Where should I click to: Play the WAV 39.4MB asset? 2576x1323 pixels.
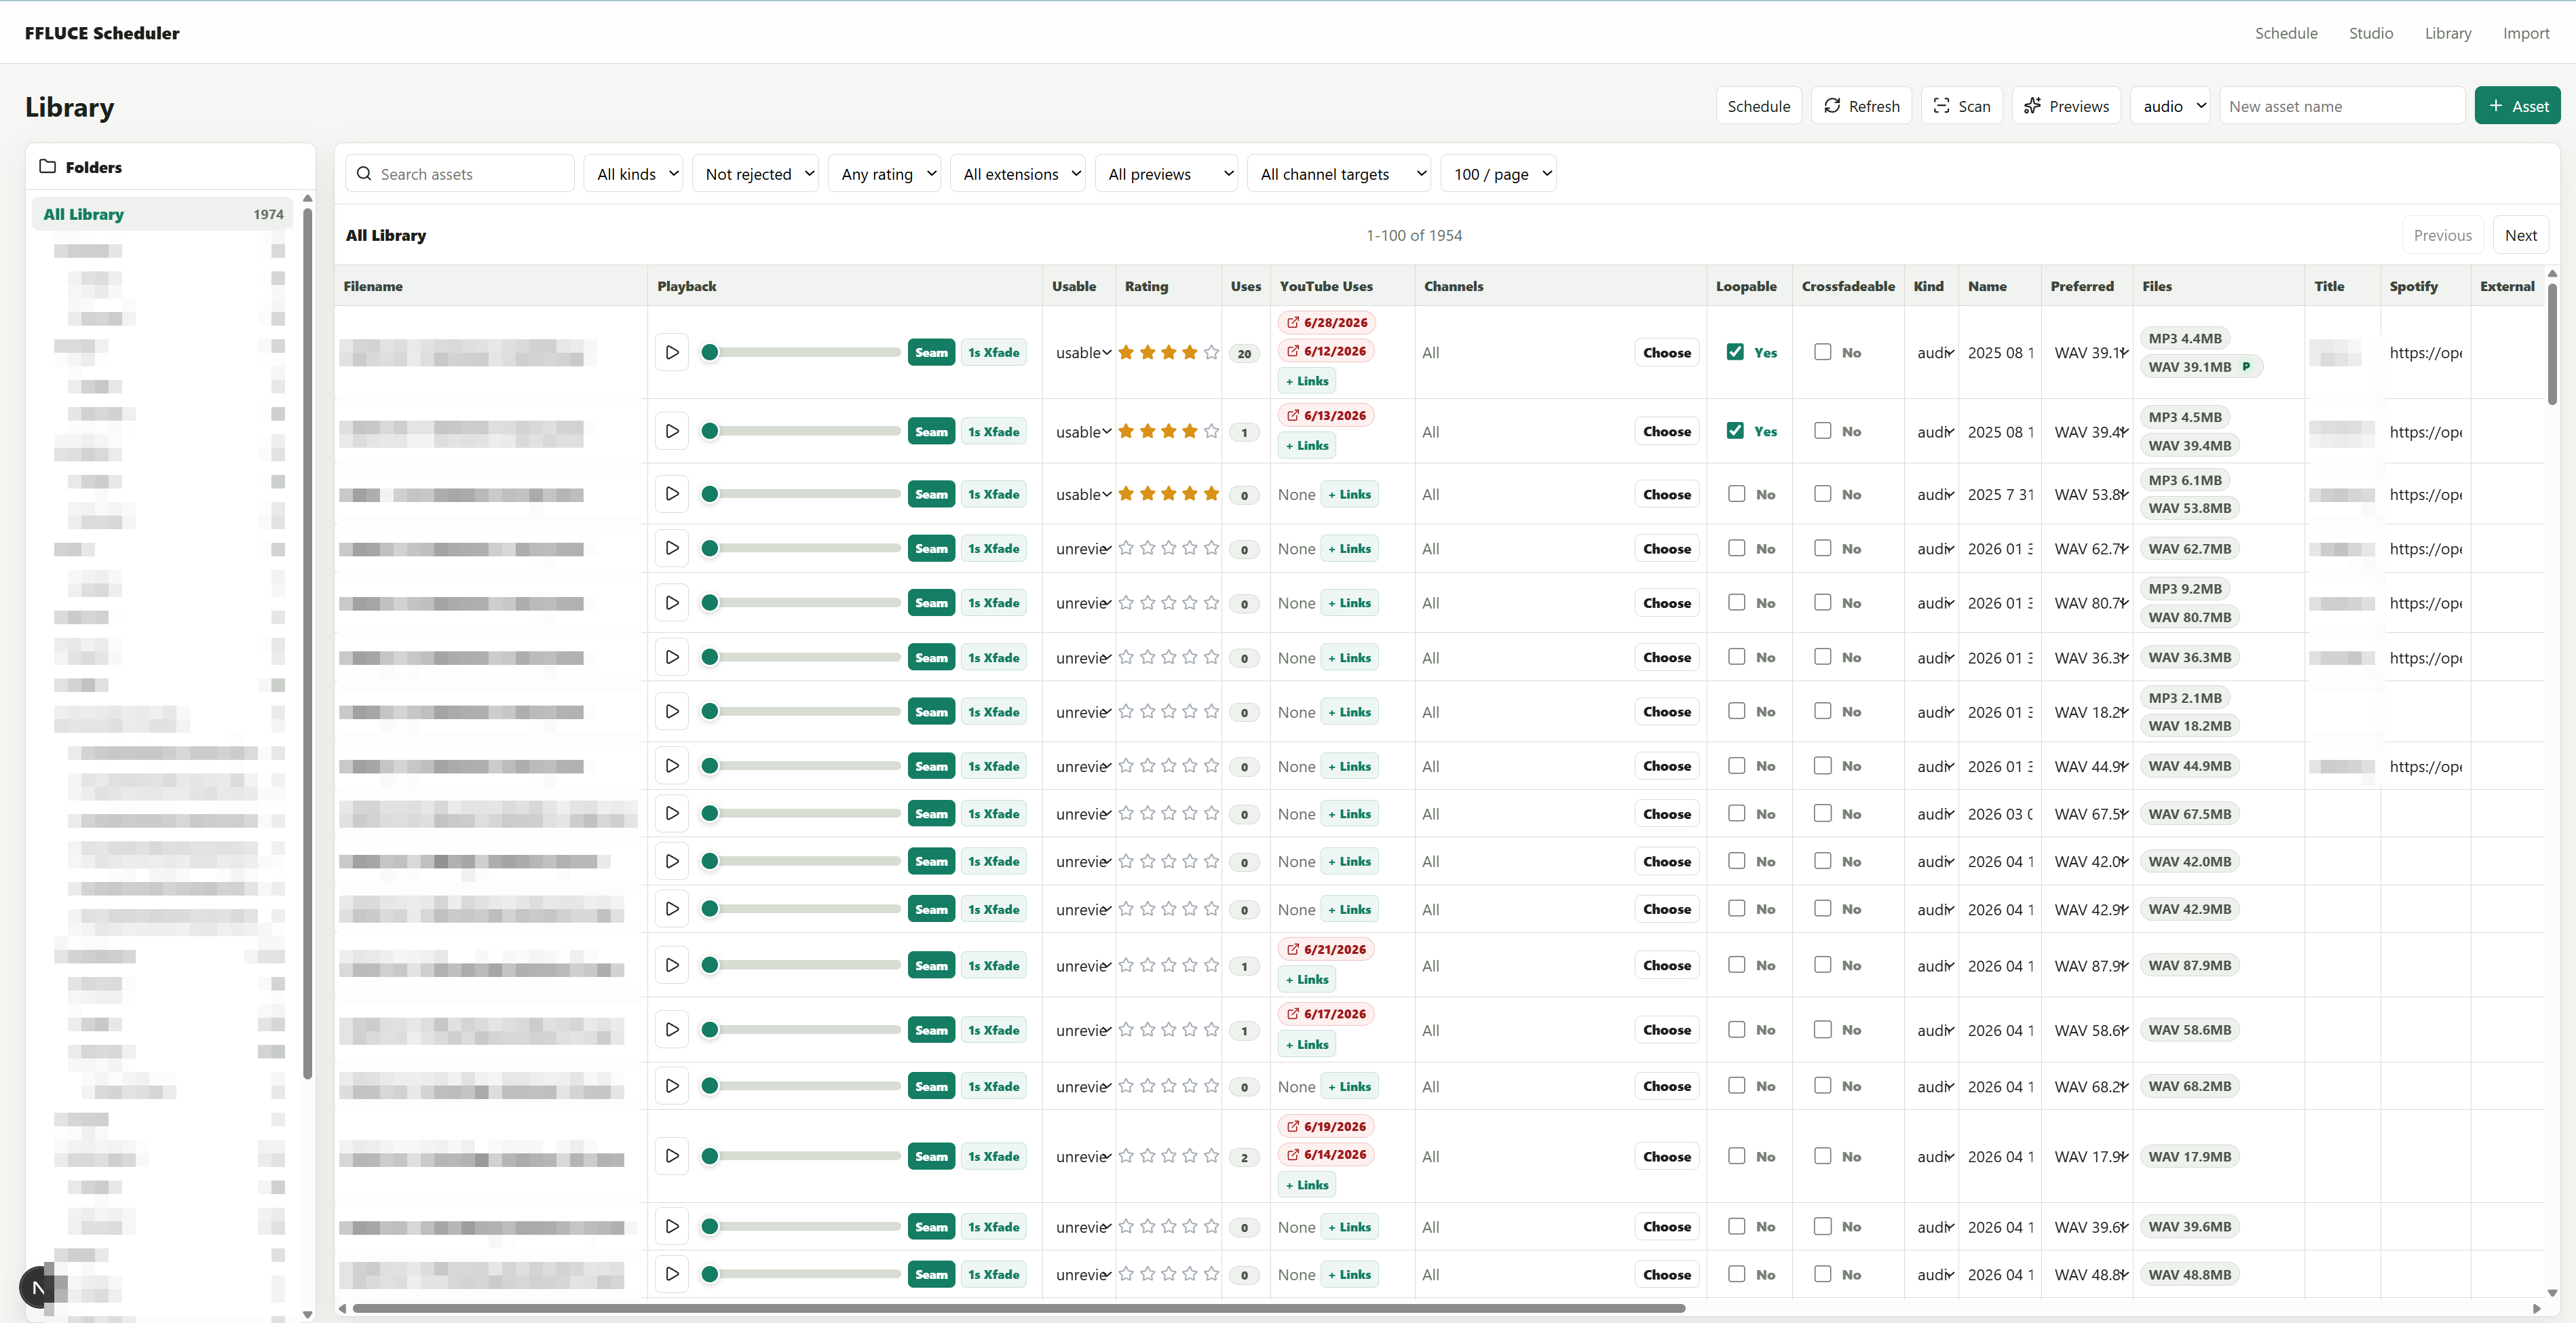point(672,431)
